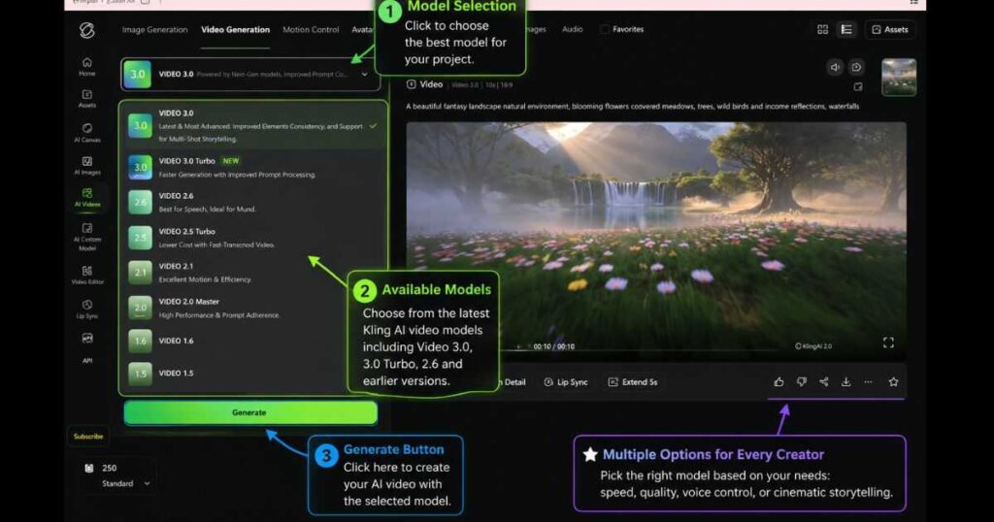Enter fullscreen video mode
The image size is (994, 522).
pos(888,343)
